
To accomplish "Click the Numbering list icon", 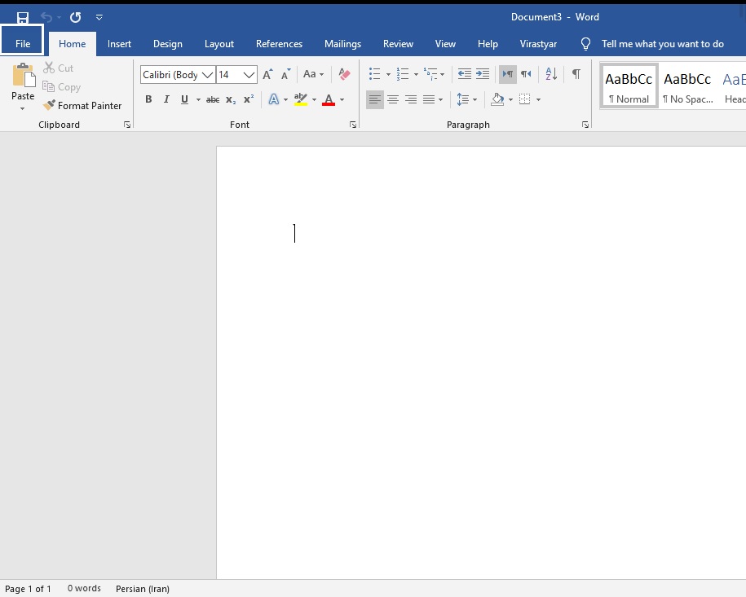I will 403,73.
